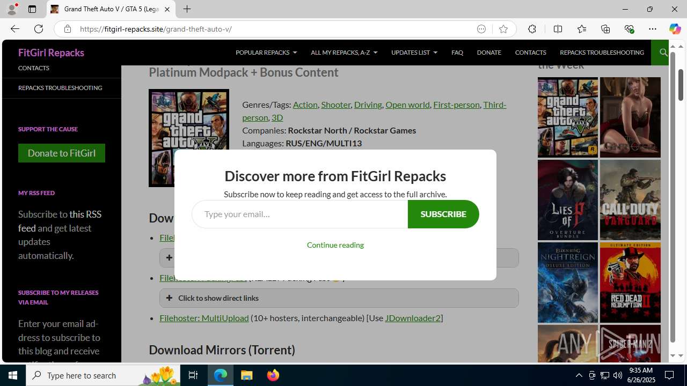Go back to previous page
Viewport: 687px width, 386px height.
15,29
